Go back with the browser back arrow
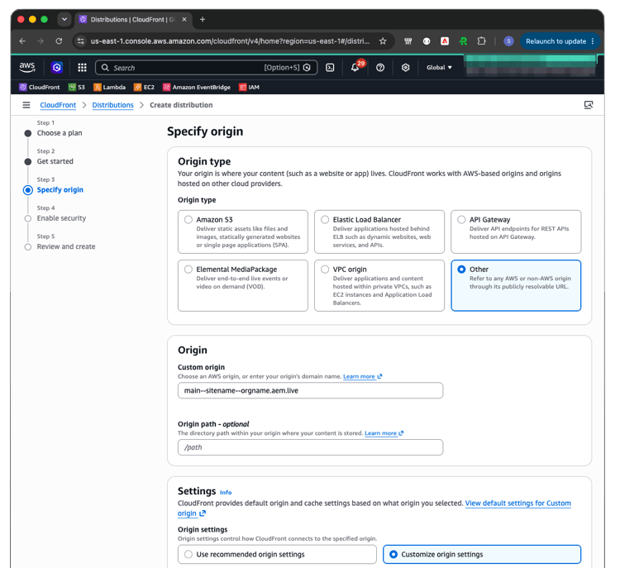The image size is (620, 568). pos(22,41)
